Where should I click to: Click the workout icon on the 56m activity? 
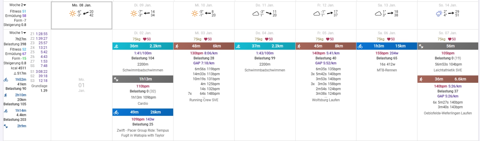click(x=421, y=46)
